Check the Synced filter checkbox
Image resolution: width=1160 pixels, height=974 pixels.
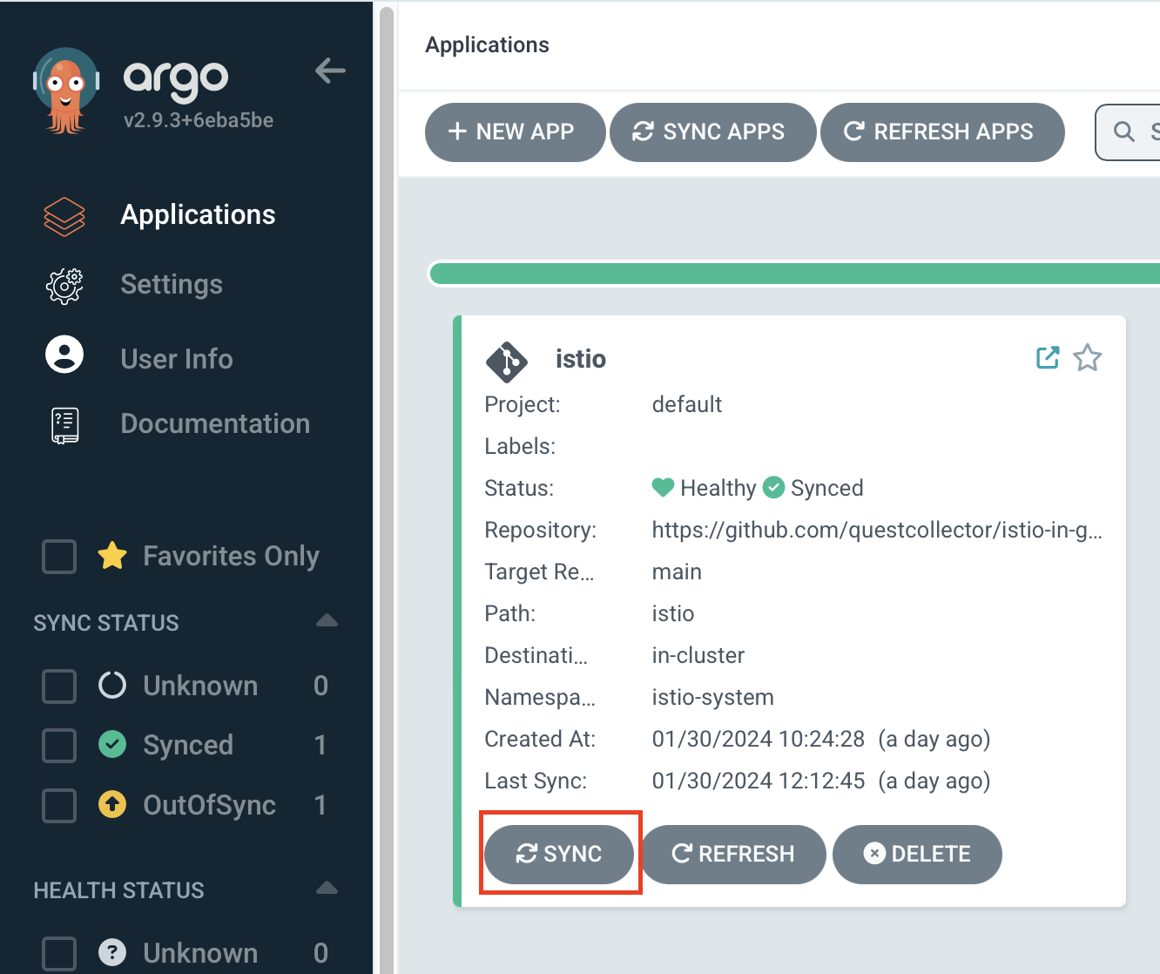(59, 745)
